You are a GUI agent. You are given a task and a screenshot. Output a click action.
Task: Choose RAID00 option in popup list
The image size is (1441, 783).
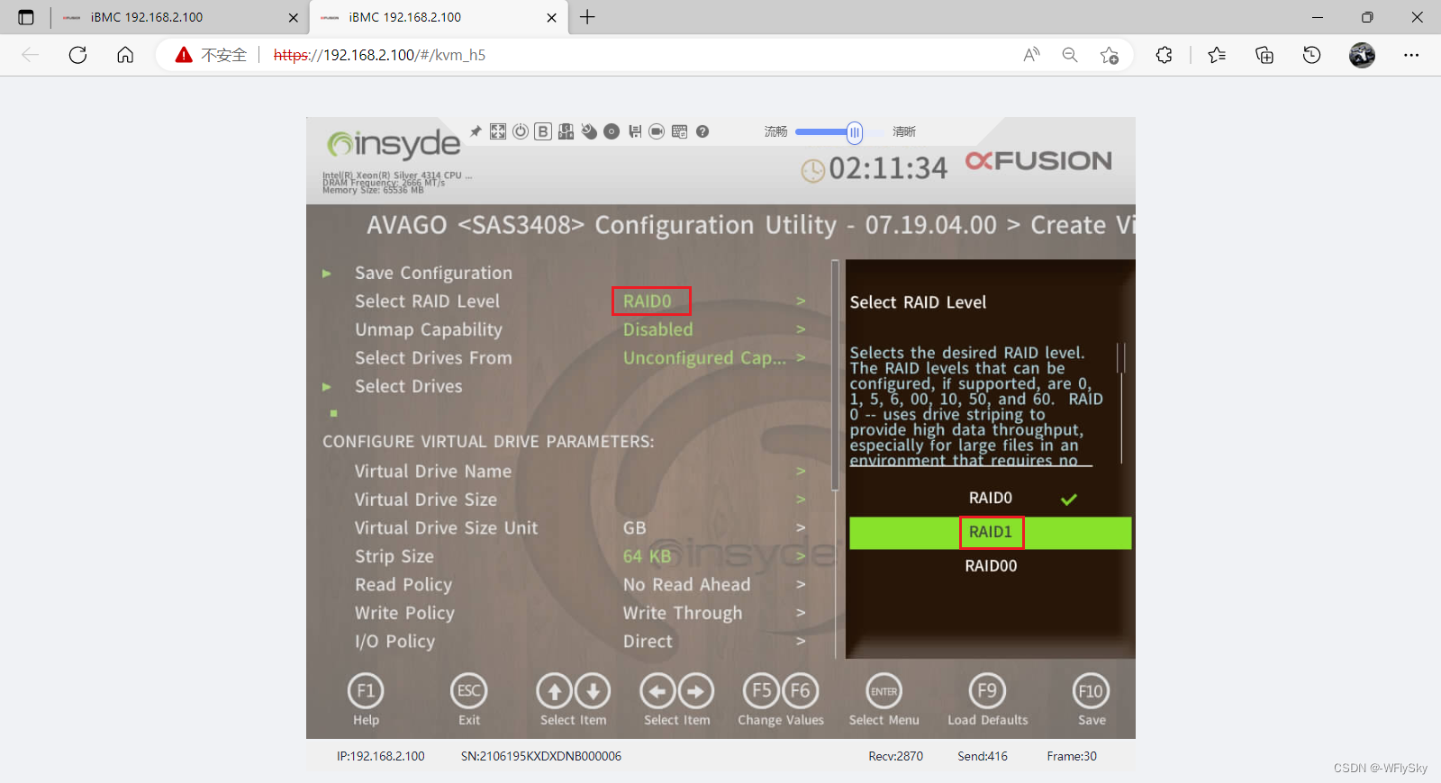pos(991,566)
